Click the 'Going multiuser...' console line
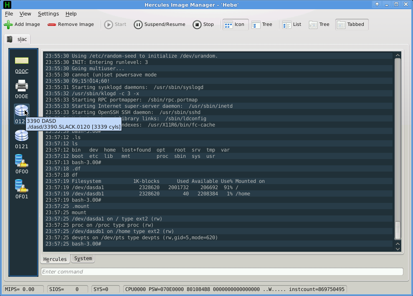This screenshot has width=413, height=296. pos(219,68)
